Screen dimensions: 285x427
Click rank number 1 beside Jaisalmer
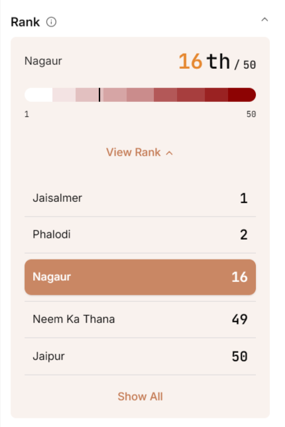pyautogui.click(x=244, y=198)
